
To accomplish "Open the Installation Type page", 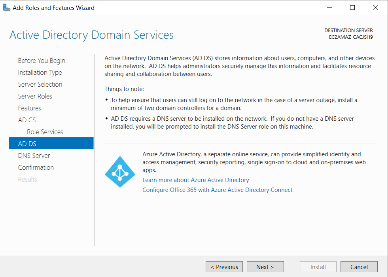I will 40,72.
